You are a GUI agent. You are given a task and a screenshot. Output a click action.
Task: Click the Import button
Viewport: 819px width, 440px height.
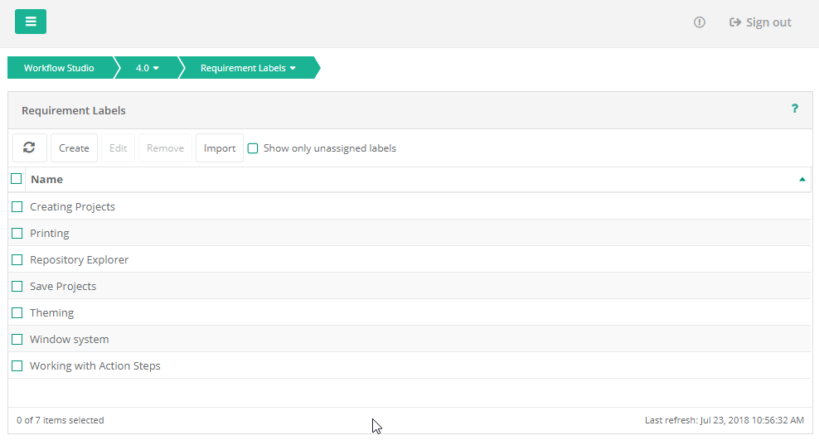220,147
